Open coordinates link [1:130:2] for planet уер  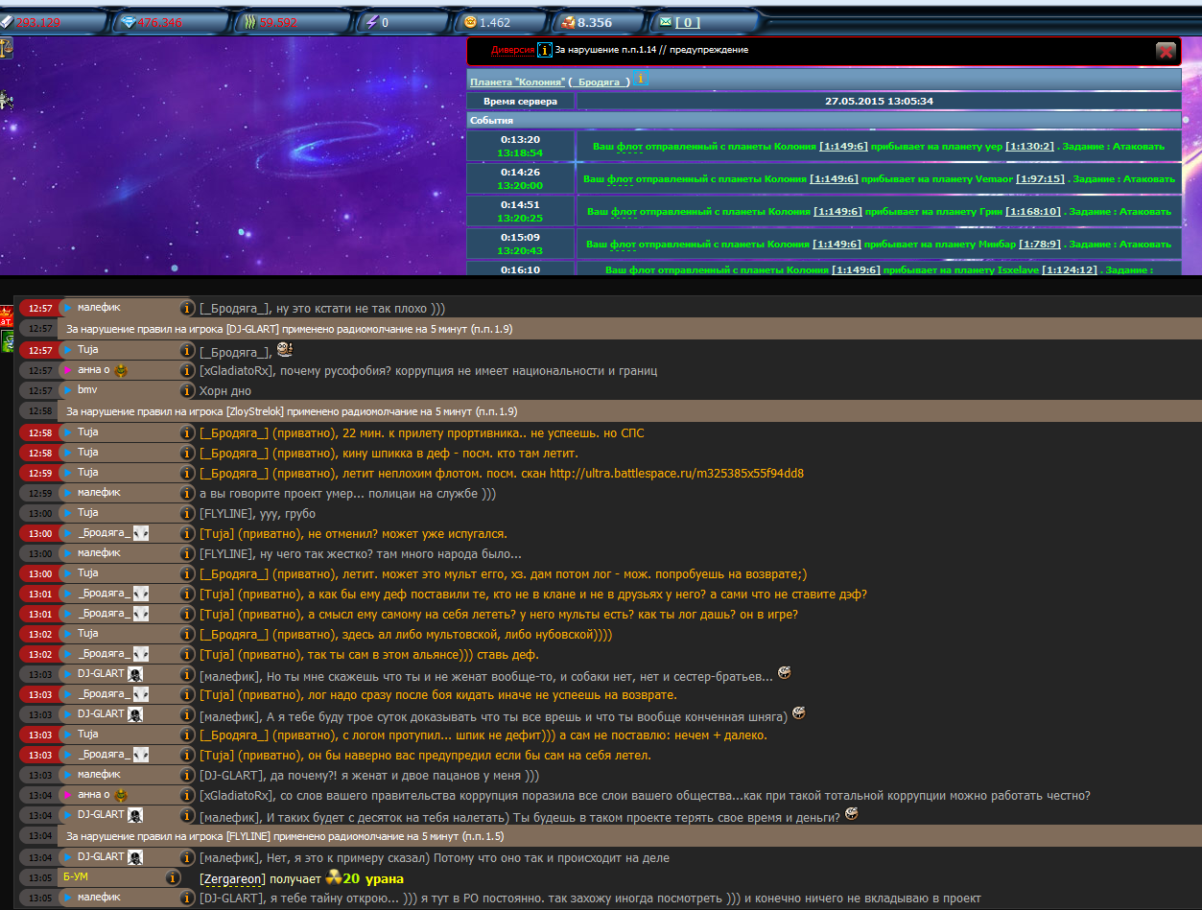pos(1030,147)
